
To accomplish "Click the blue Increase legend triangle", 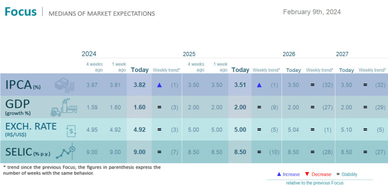I will pos(279,174).
